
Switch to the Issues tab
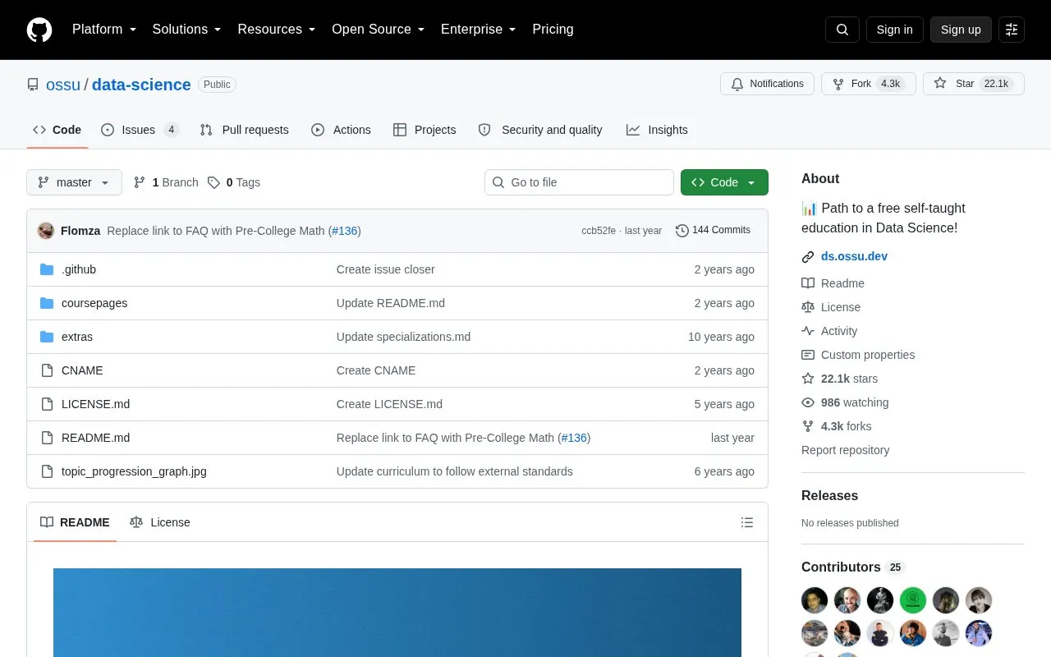point(140,130)
